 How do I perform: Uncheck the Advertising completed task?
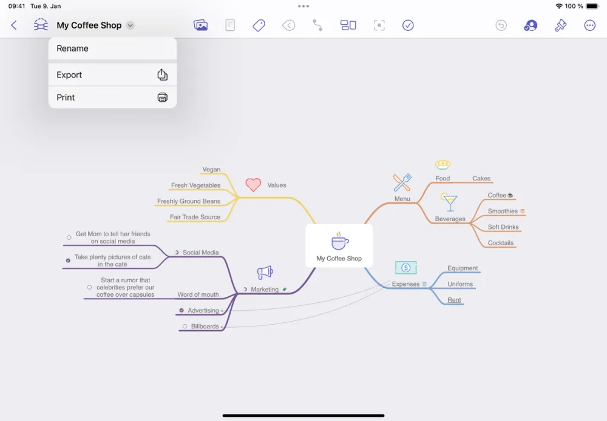(181, 310)
